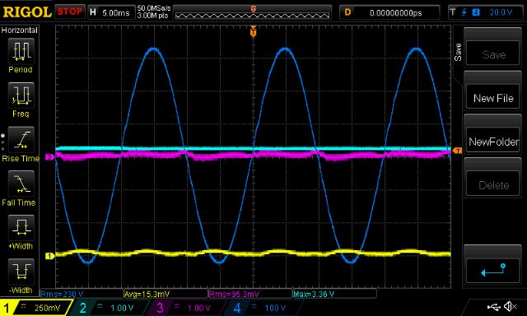Click the NewFolder button
The width and height of the screenshot is (527, 316).
pos(492,142)
